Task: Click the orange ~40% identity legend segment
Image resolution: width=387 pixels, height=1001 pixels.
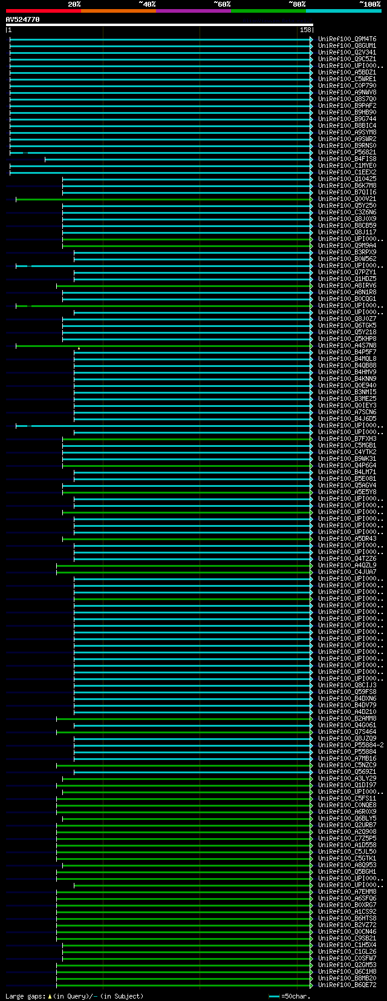Action: (119, 11)
